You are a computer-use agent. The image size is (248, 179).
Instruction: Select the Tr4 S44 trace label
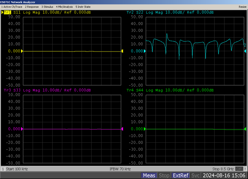(130, 90)
